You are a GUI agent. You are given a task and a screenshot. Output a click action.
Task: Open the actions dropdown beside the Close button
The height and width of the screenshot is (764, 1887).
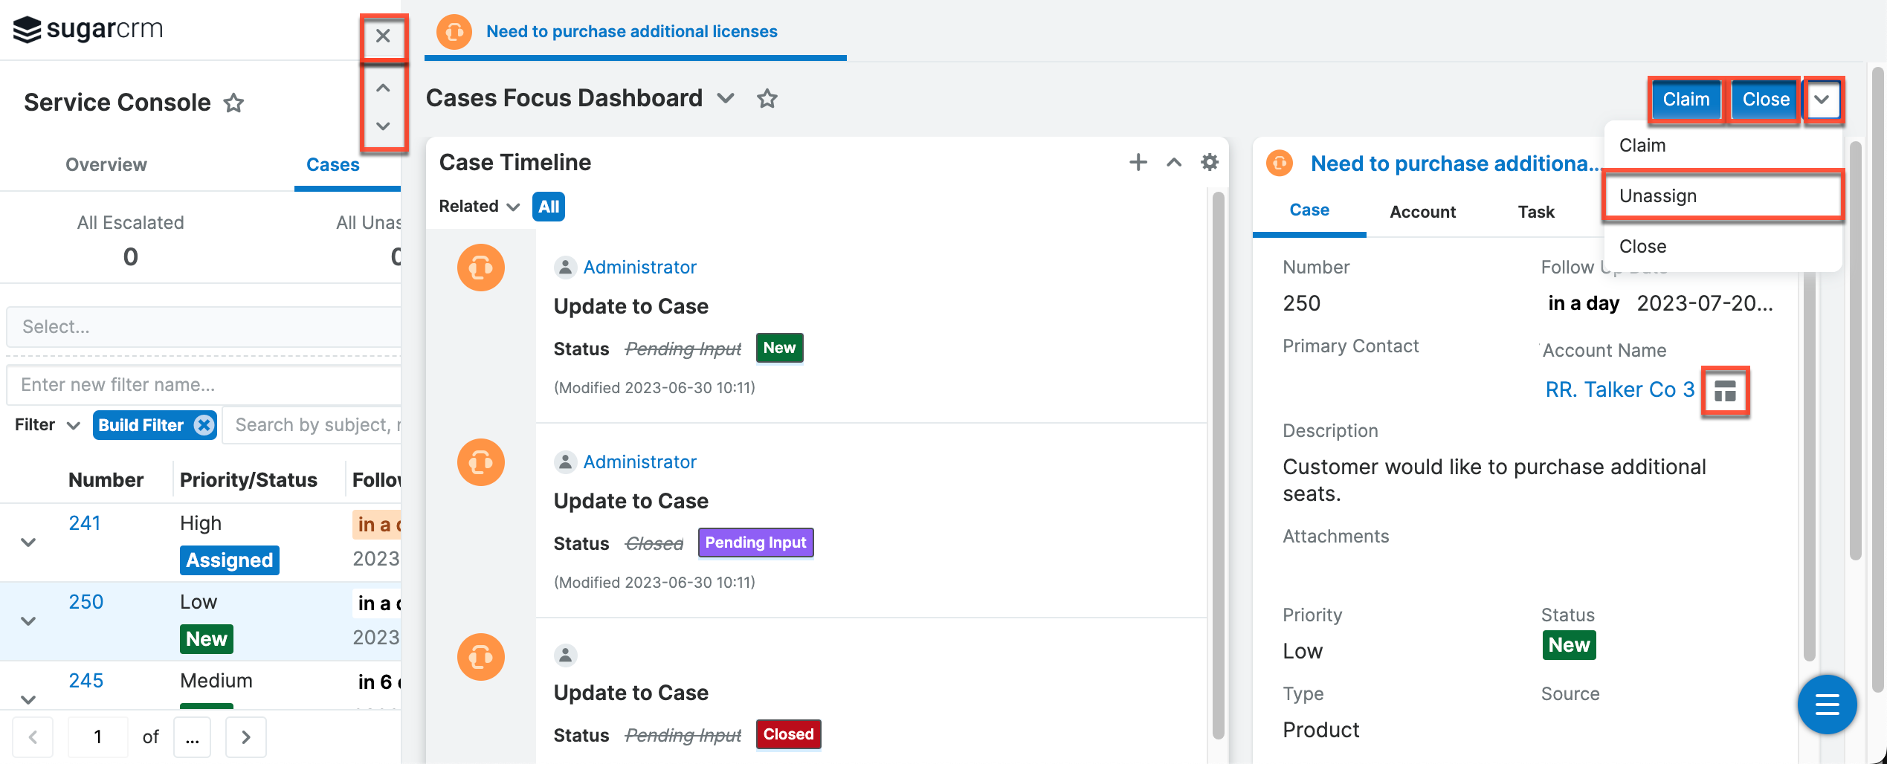(1823, 99)
